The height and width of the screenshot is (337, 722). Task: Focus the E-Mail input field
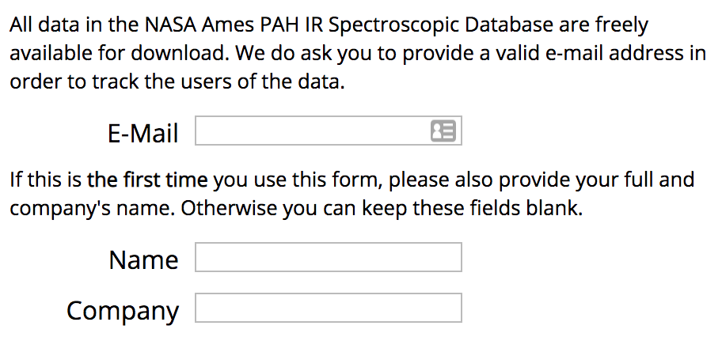click(329, 131)
